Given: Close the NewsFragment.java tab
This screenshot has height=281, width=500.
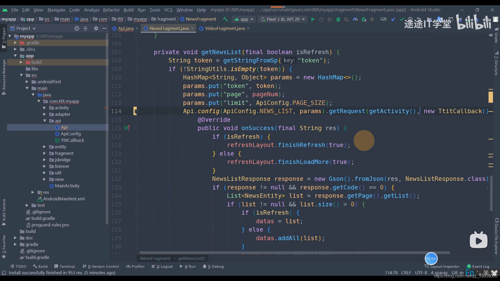Looking at the screenshot, I should [x=192, y=28].
